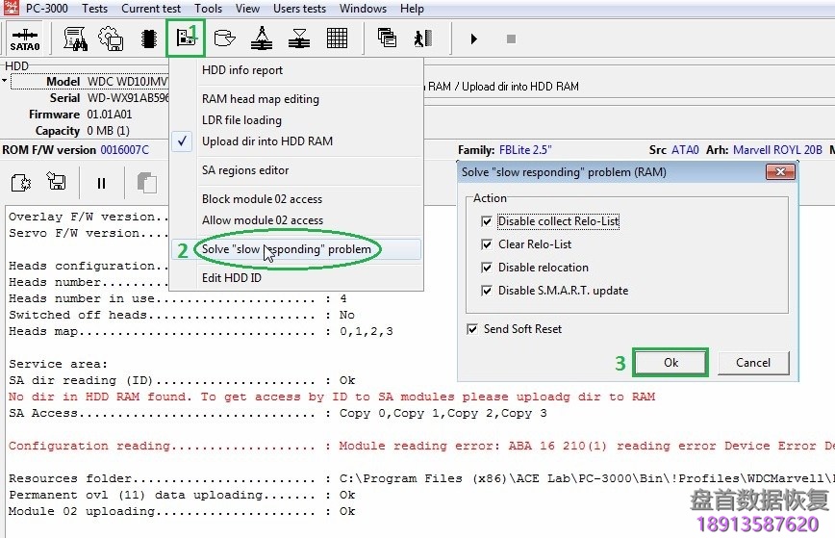The height and width of the screenshot is (538, 835).
Task: Click the pause icon in the lower toolbar
Action: coord(101,182)
